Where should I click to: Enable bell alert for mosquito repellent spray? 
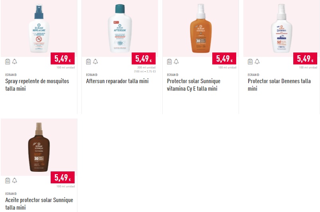[x=14, y=61]
